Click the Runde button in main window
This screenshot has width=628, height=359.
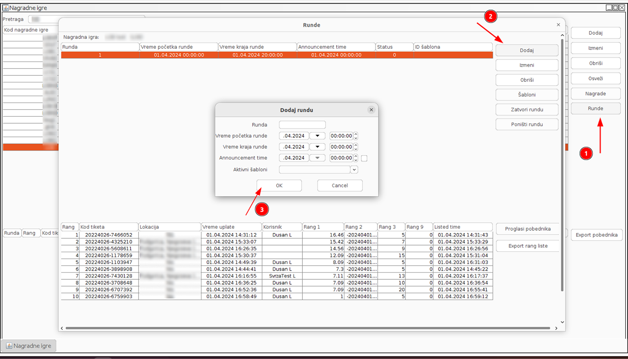click(x=595, y=109)
